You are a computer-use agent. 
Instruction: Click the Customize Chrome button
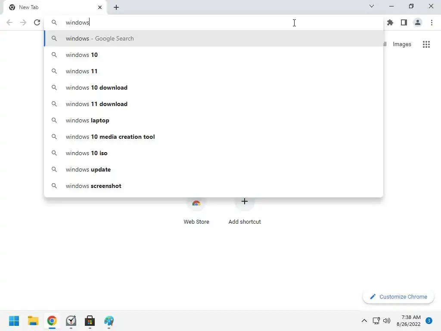pyautogui.click(x=398, y=297)
